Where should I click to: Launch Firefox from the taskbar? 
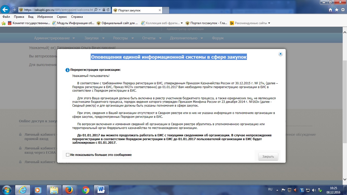[x=69, y=190]
